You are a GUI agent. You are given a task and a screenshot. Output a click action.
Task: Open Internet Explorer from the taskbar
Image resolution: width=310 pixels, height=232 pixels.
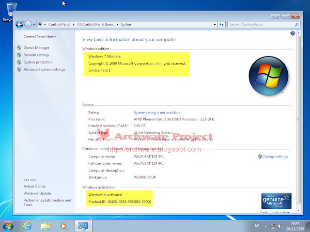coord(27,226)
